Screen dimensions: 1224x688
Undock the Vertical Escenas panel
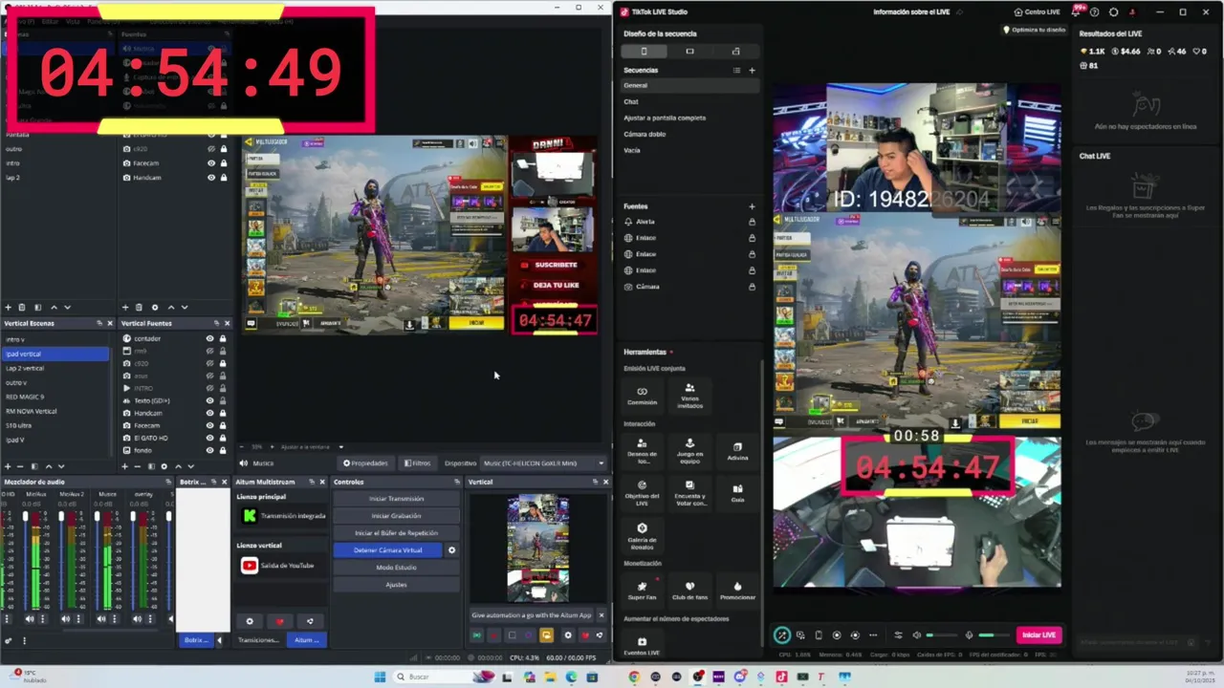(99, 323)
